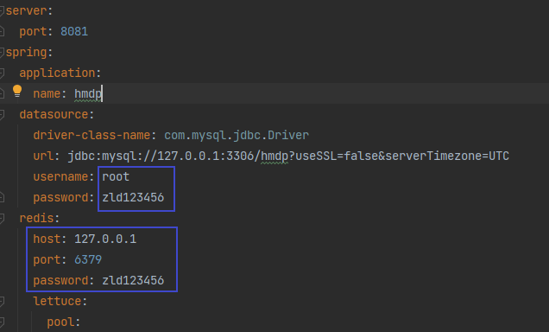Click the 'application' key
Viewport: 549px width, 332px height.
(x=58, y=73)
